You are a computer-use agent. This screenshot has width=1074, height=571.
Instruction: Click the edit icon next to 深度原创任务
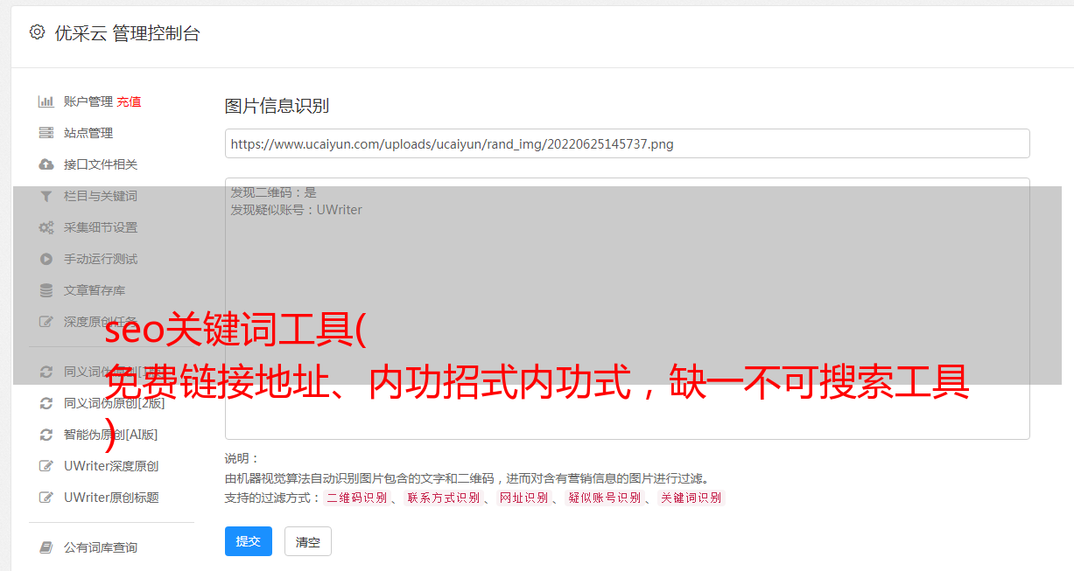[x=46, y=322]
